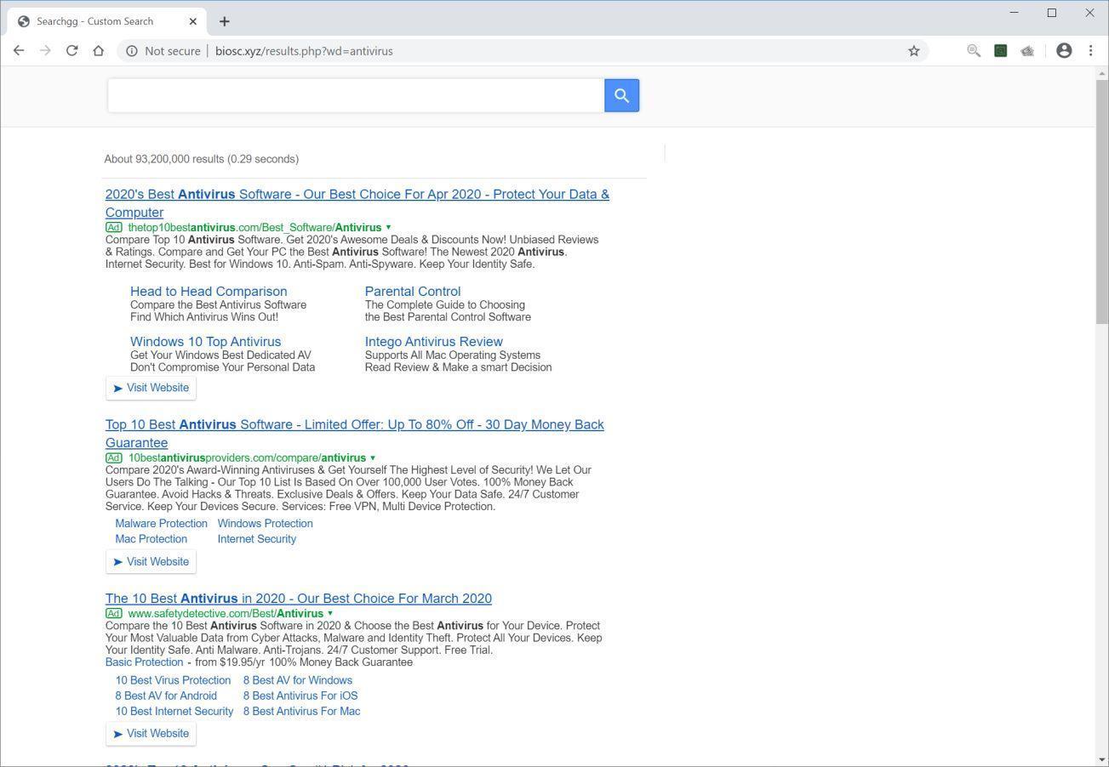Open the 8 Best Antivirus For iOS link

pos(300,696)
